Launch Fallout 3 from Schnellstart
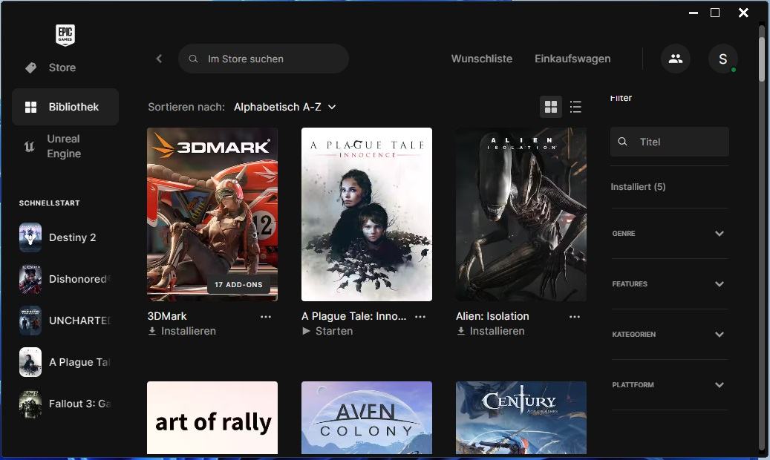Screen dimensions: 770x460 65,404
